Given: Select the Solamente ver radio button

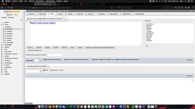Looking at the screenshot, I should pyautogui.click(x=49, y=70).
